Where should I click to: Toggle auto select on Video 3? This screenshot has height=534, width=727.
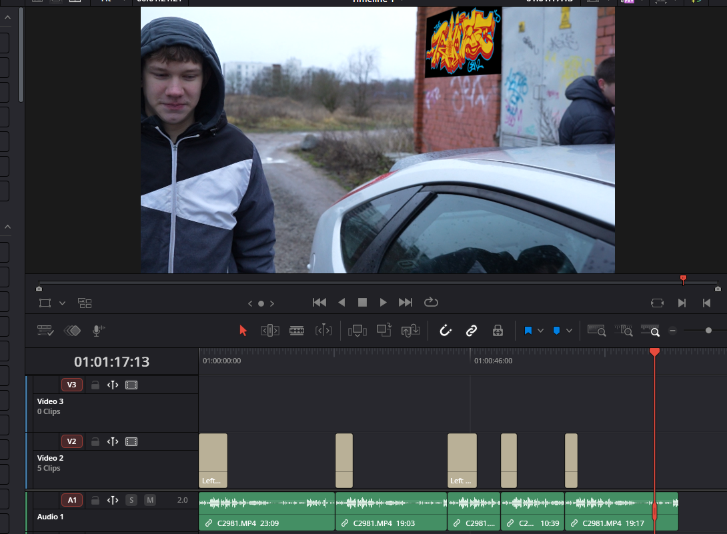coord(113,385)
